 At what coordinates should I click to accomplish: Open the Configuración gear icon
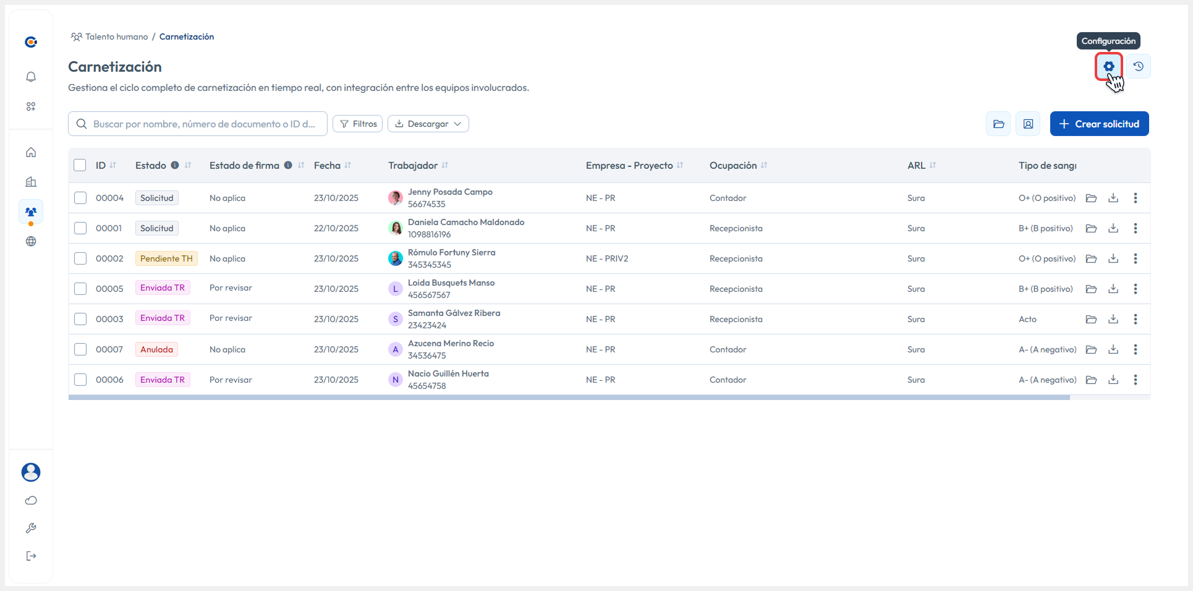pyautogui.click(x=1108, y=66)
